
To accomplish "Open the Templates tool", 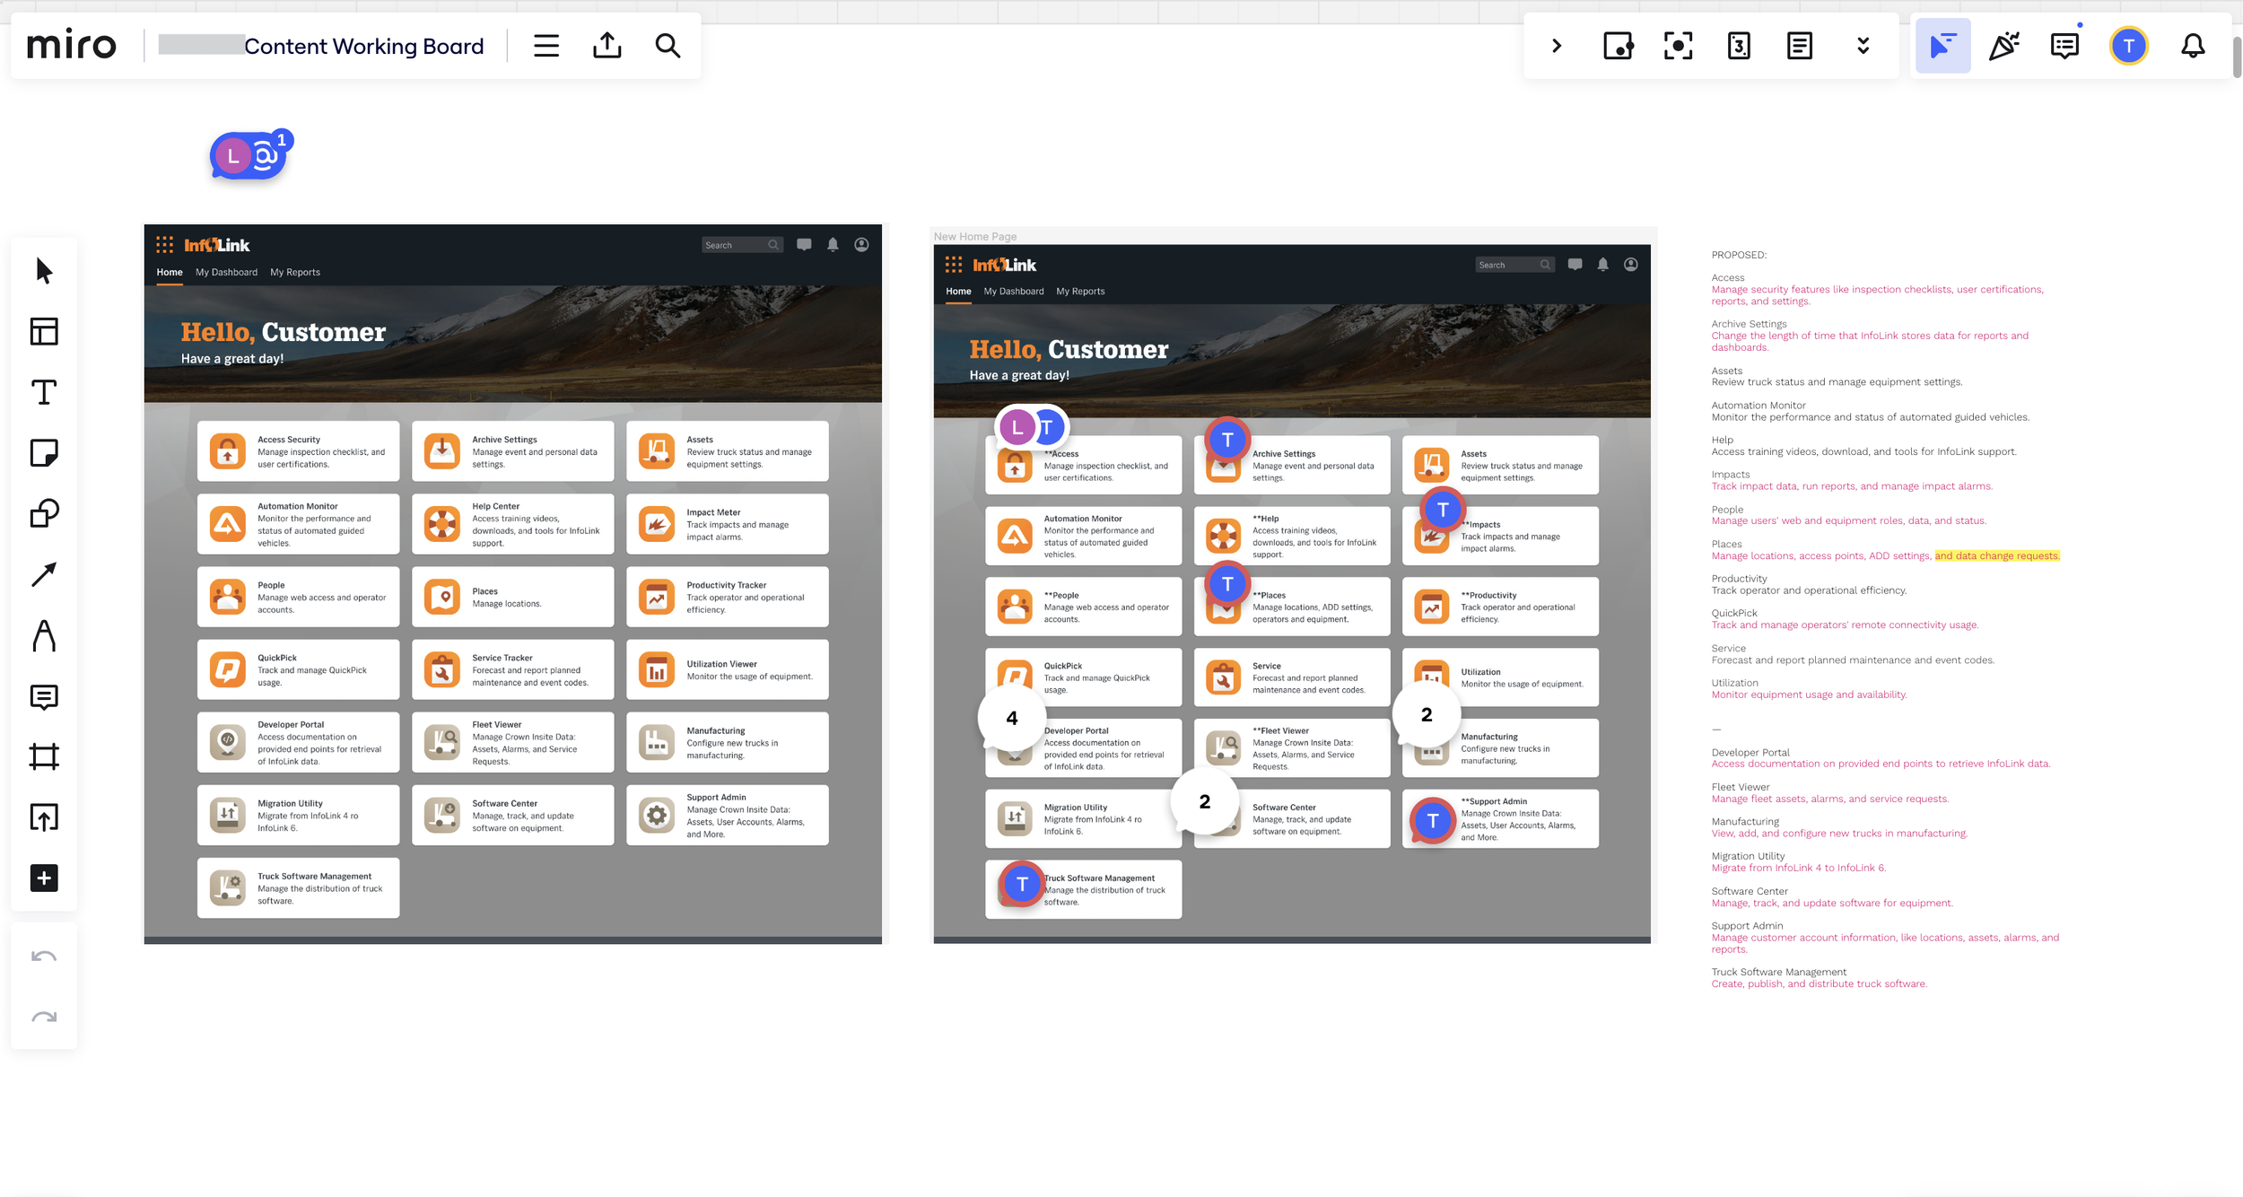I will [44, 331].
